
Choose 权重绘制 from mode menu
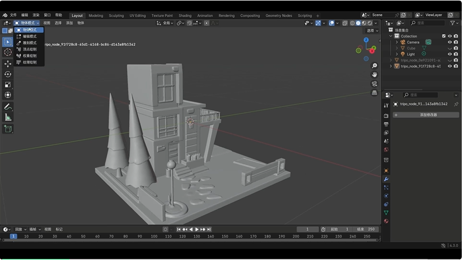[x=30, y=56]
